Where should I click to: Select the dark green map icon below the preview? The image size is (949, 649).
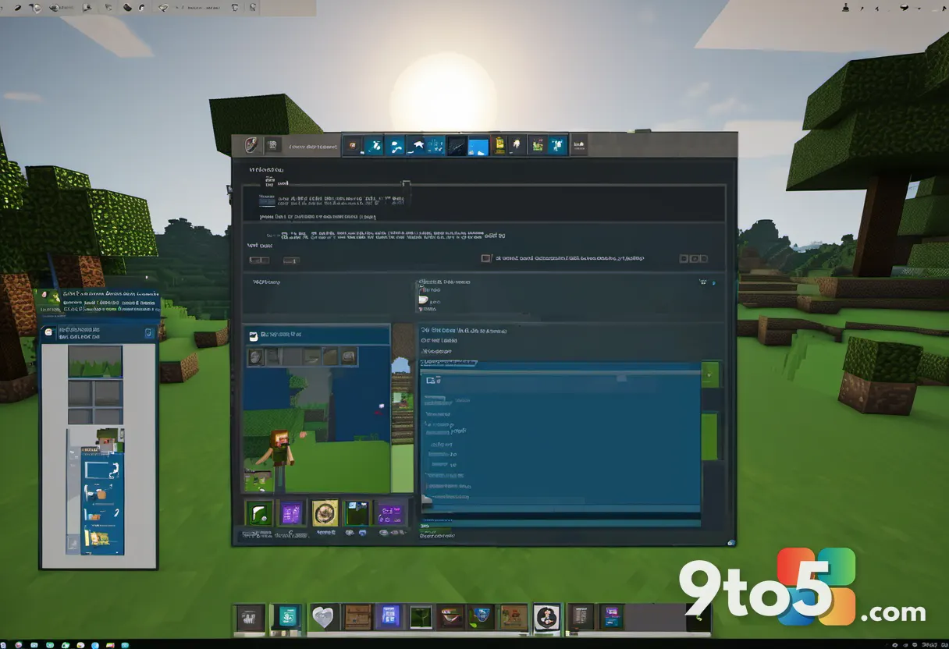[357, 513]
